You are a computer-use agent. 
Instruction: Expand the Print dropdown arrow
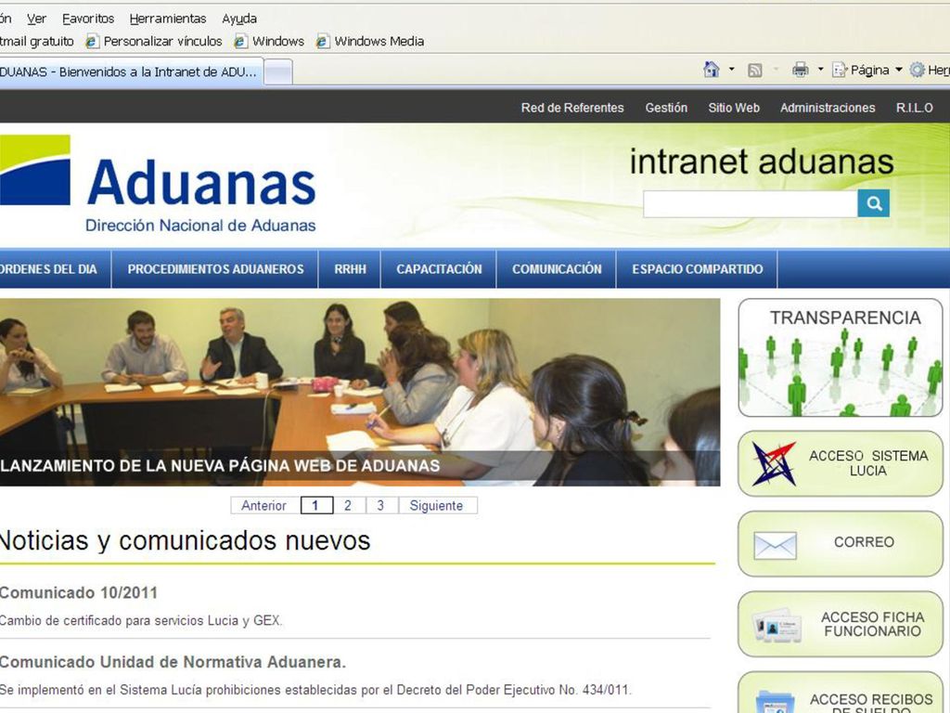[x=820, y=70]
